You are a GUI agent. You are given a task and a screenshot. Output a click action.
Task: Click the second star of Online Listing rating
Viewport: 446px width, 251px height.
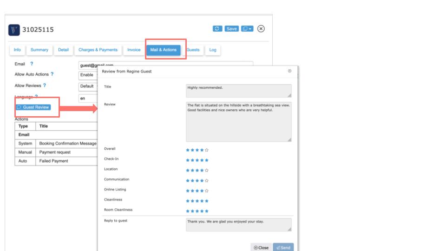[x=192, y=191]
